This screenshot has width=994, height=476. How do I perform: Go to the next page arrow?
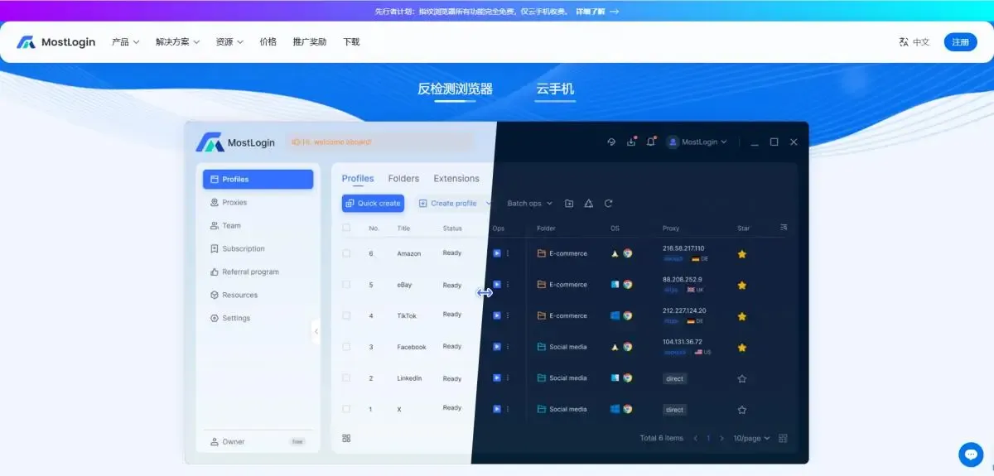tap(721, 438)
